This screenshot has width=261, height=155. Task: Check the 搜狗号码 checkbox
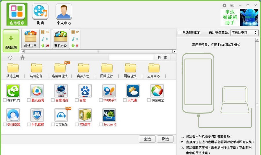click(x=5, y=100)
